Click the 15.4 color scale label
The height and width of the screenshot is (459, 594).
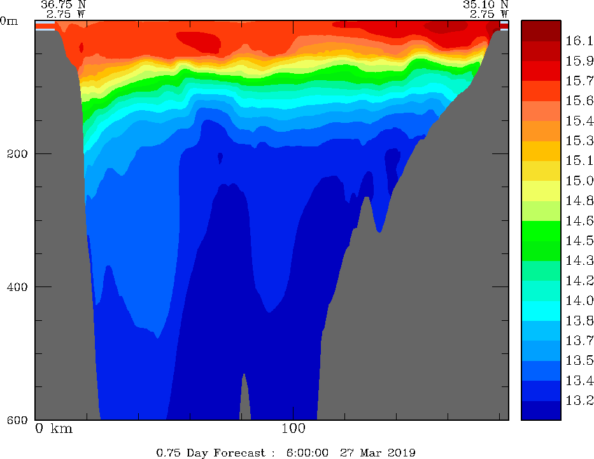click(x=579, y=120)
